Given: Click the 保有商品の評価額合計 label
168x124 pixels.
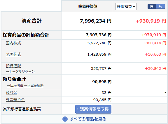Looking at the screenshot, I should click(26, 35).
